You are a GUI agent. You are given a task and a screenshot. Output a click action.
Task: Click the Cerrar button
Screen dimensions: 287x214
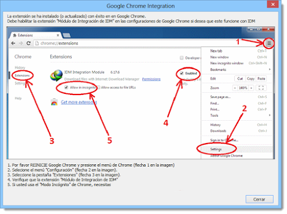click(x=259, y=199)
